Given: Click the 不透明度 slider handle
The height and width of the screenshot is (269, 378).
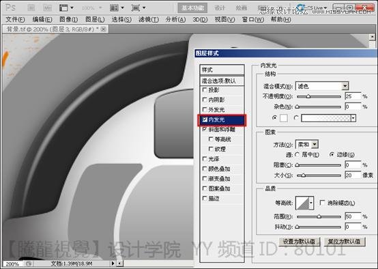Looking at the screenshot, I should tap(308, 96).
